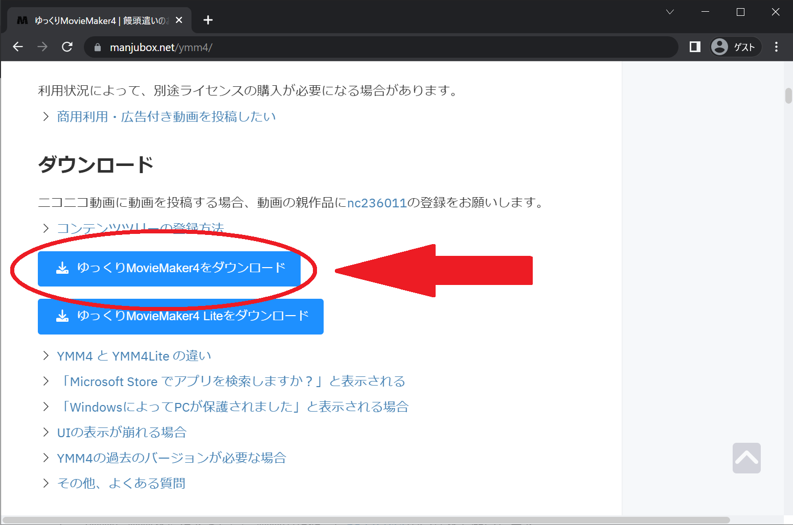
Task: Click chevron beside 商用利用 link
Action: 46,117
